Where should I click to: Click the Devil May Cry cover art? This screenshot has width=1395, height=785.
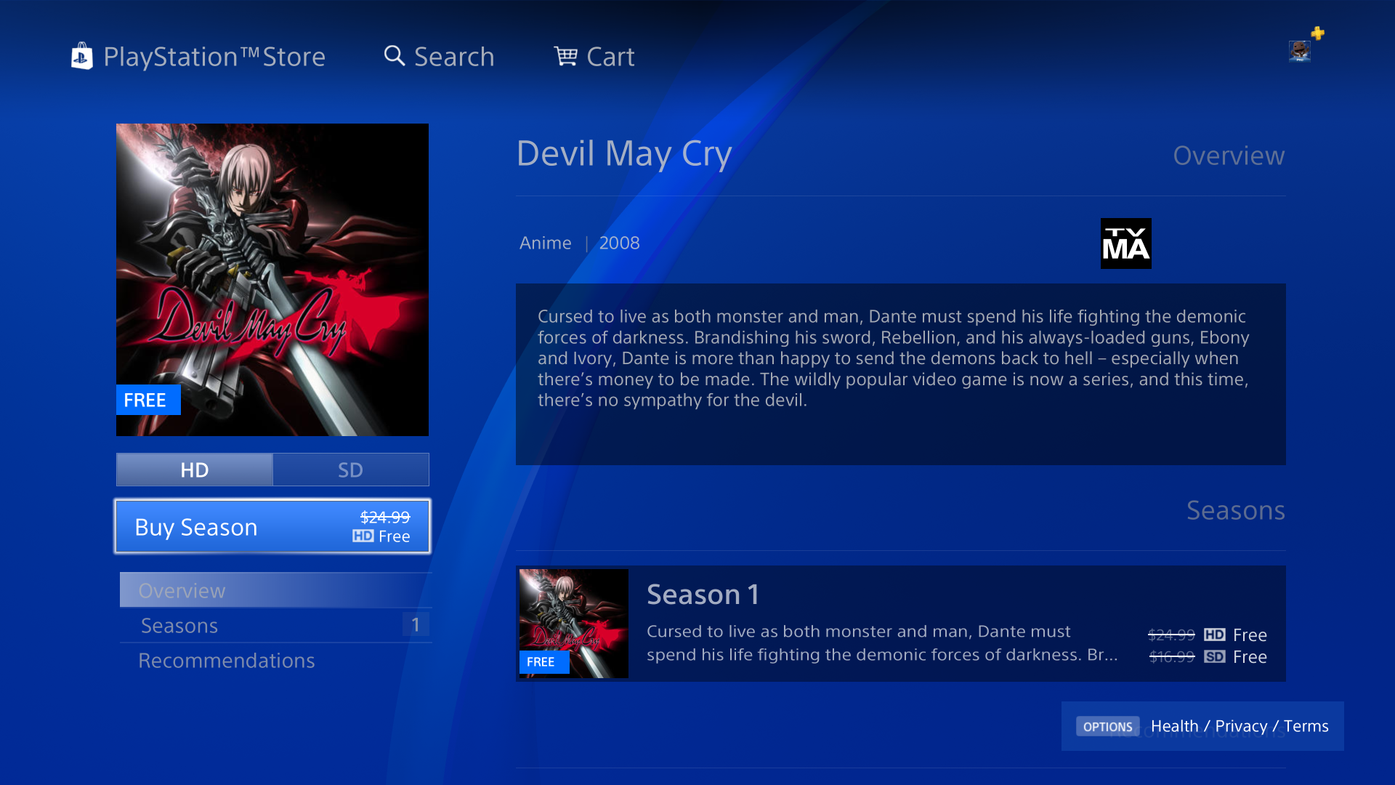coord(272,280)
